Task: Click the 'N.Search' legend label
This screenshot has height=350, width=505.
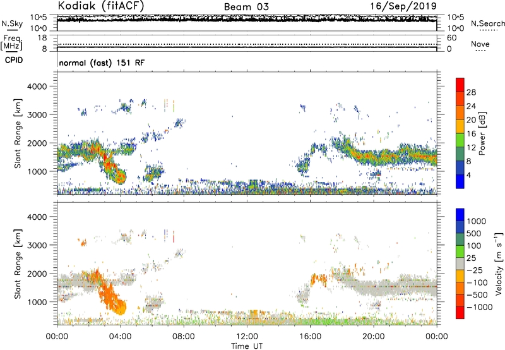Action: click(488, 23)
